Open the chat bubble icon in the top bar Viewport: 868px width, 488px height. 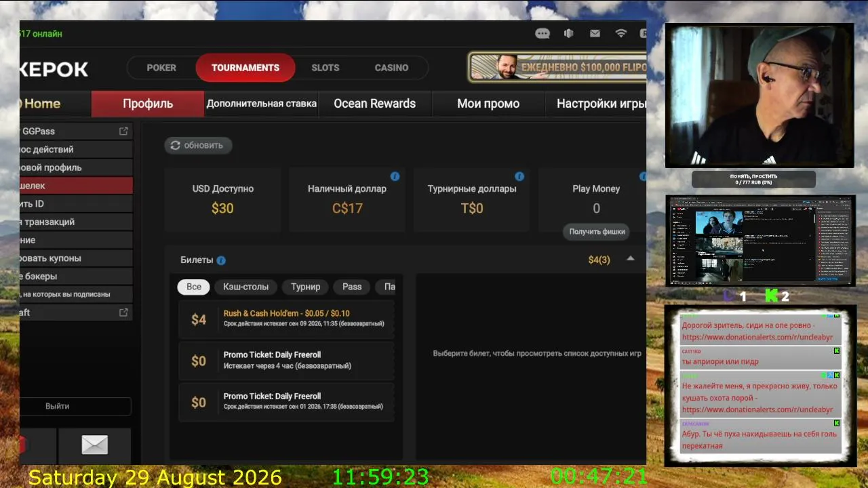coord(542,33)
